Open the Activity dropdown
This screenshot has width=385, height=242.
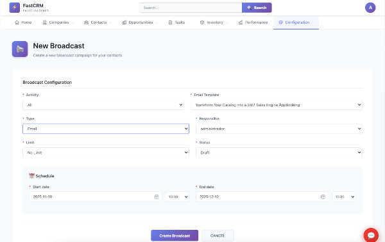pyautogui.click(x=103, y=105)
